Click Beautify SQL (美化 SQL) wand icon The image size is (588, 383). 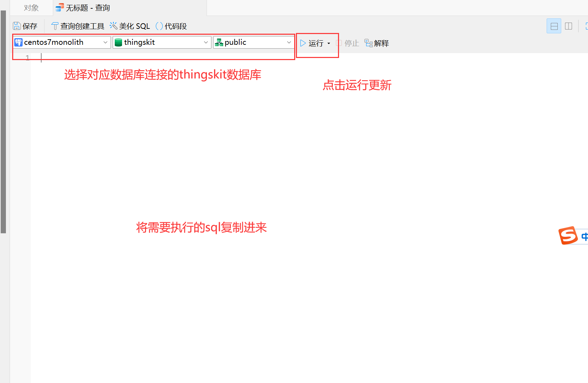click(x=113, y=26)
